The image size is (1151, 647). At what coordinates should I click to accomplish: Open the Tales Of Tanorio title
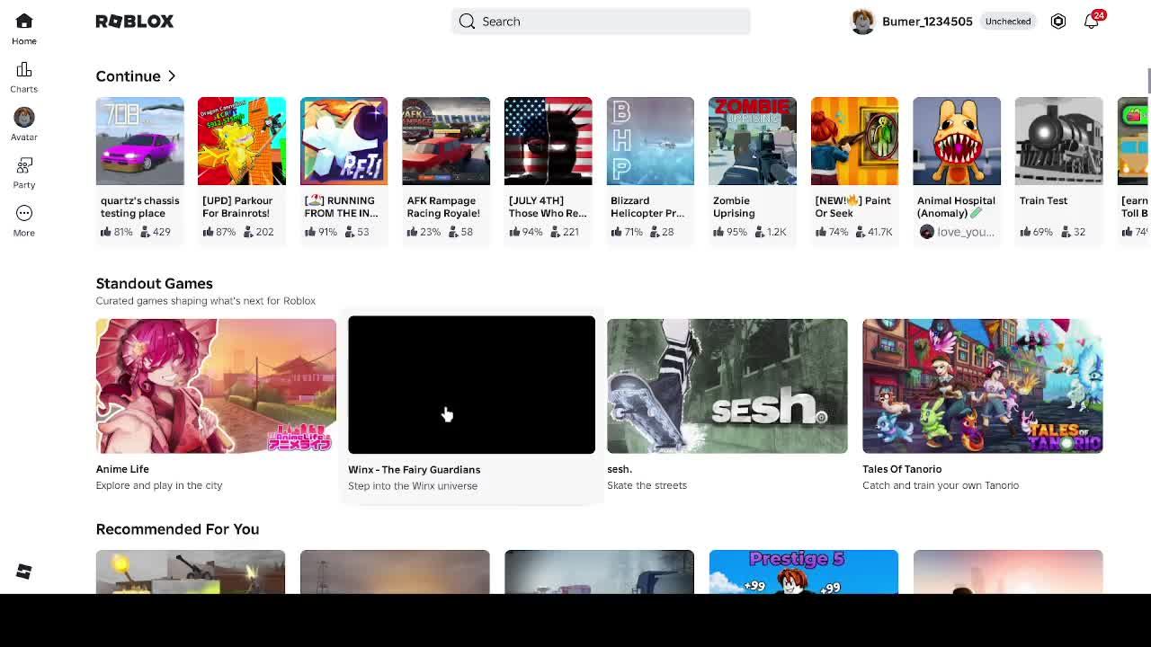[x=902, y=469]
